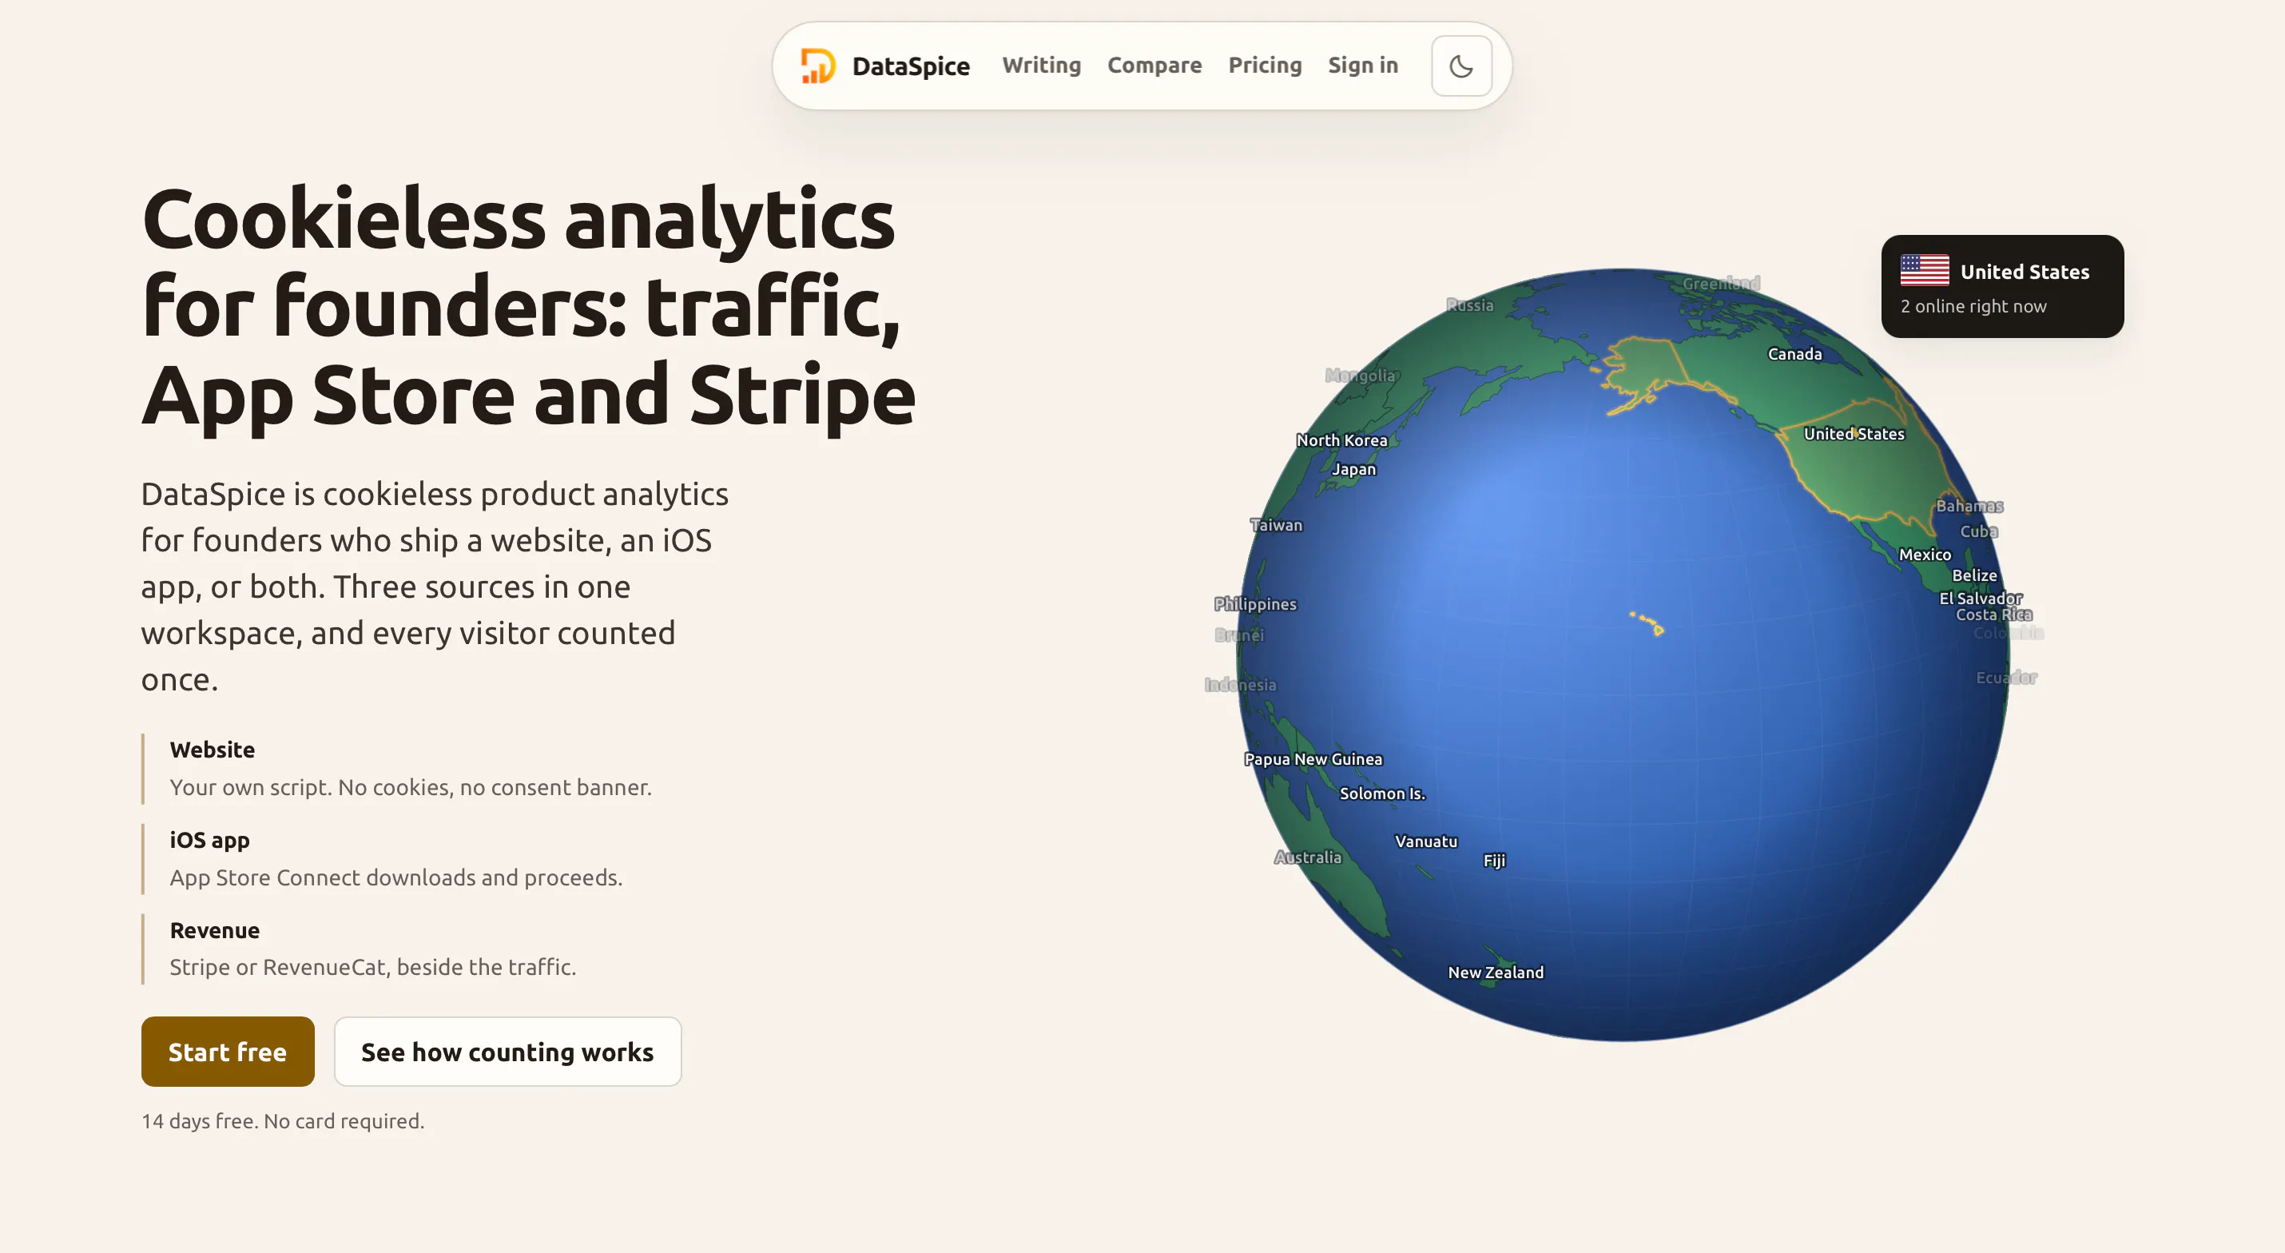The image size is (2285, 1253).
Task: Click the Costa Rica globe label
Action: tap(1994, 615)
